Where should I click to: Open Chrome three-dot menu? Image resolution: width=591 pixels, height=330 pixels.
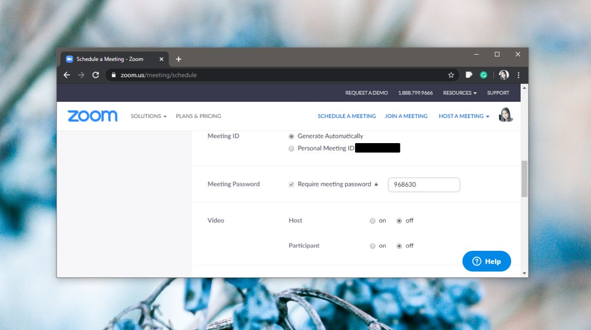[519, 75]
